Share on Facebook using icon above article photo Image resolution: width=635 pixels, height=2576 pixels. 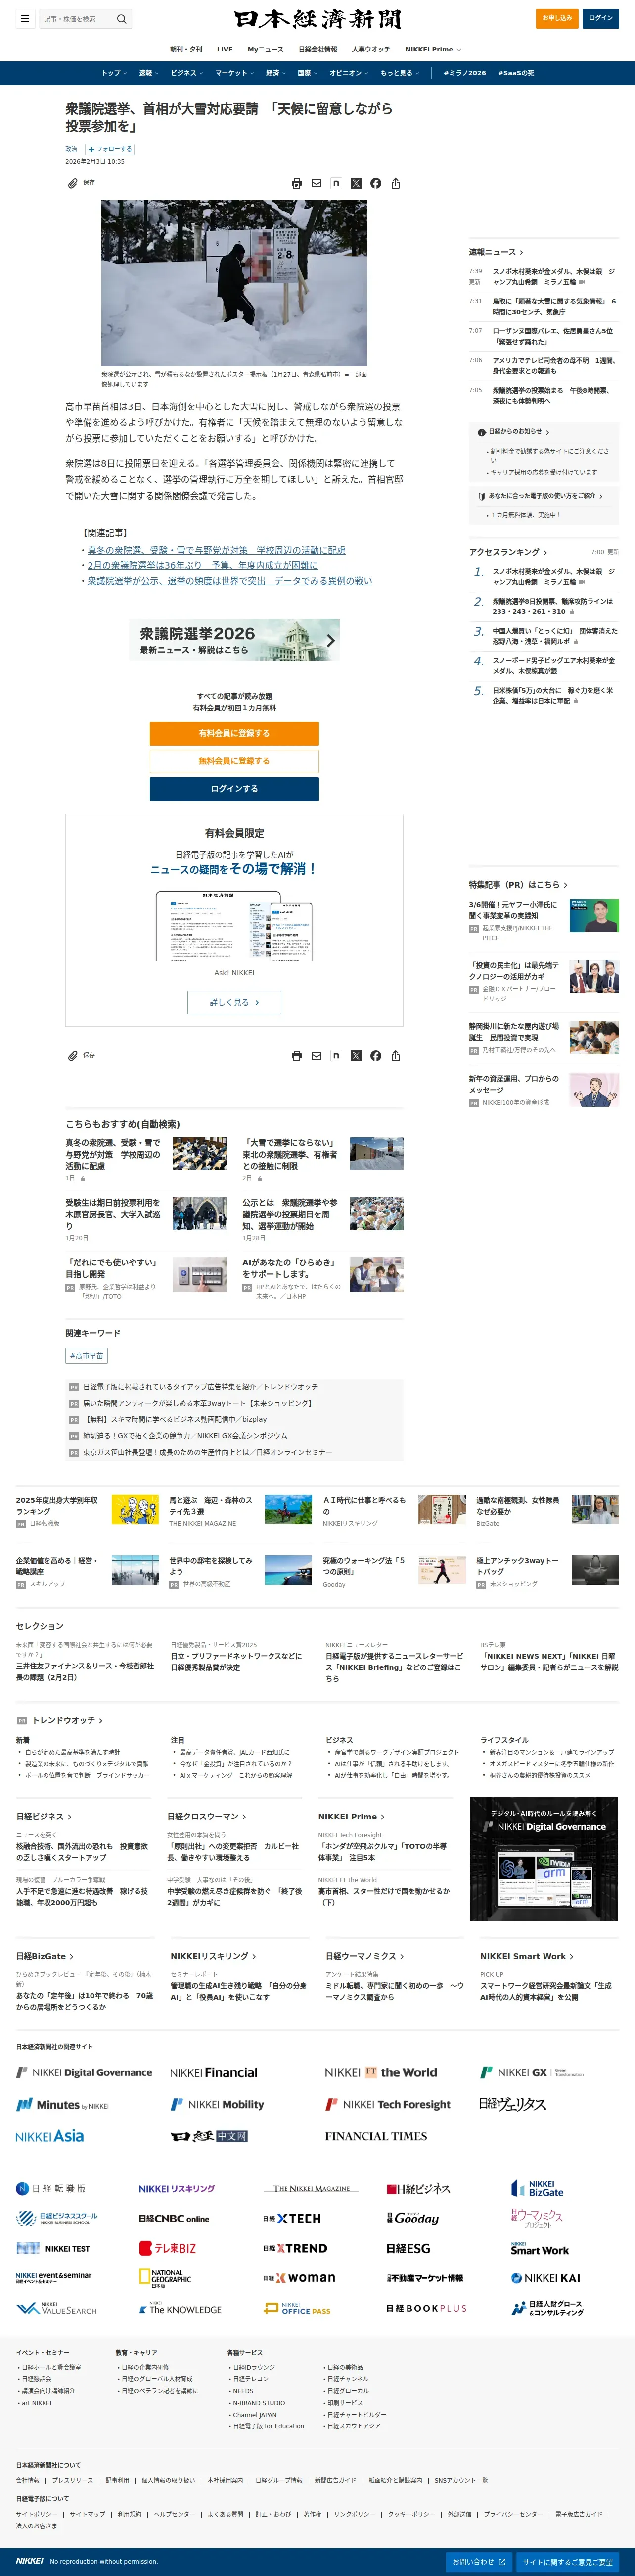pyautogui.click(x=375, y=183)
